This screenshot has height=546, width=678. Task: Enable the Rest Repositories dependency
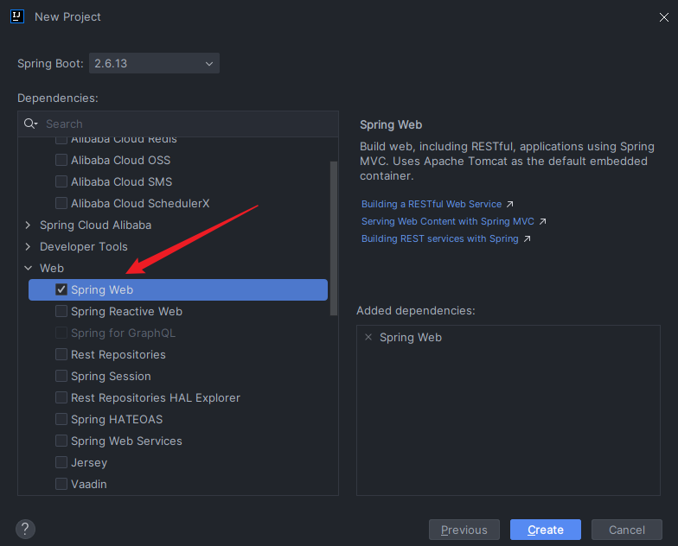pyautogui.click(x=61, y=354)
